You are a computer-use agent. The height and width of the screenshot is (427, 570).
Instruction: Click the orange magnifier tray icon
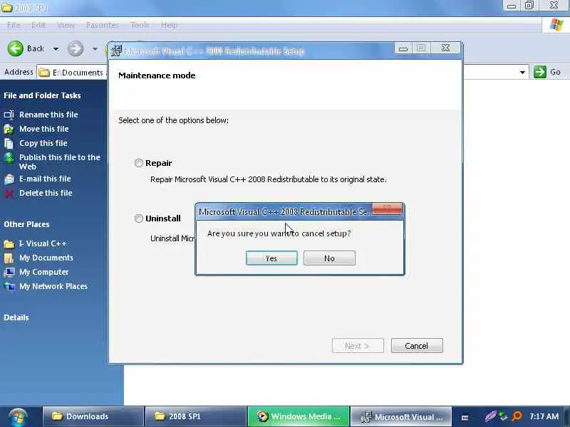point(517,416)
